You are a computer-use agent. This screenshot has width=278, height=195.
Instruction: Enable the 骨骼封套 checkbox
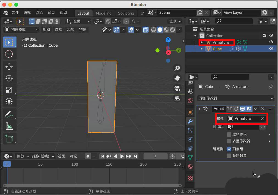click(x=229, y=156)
